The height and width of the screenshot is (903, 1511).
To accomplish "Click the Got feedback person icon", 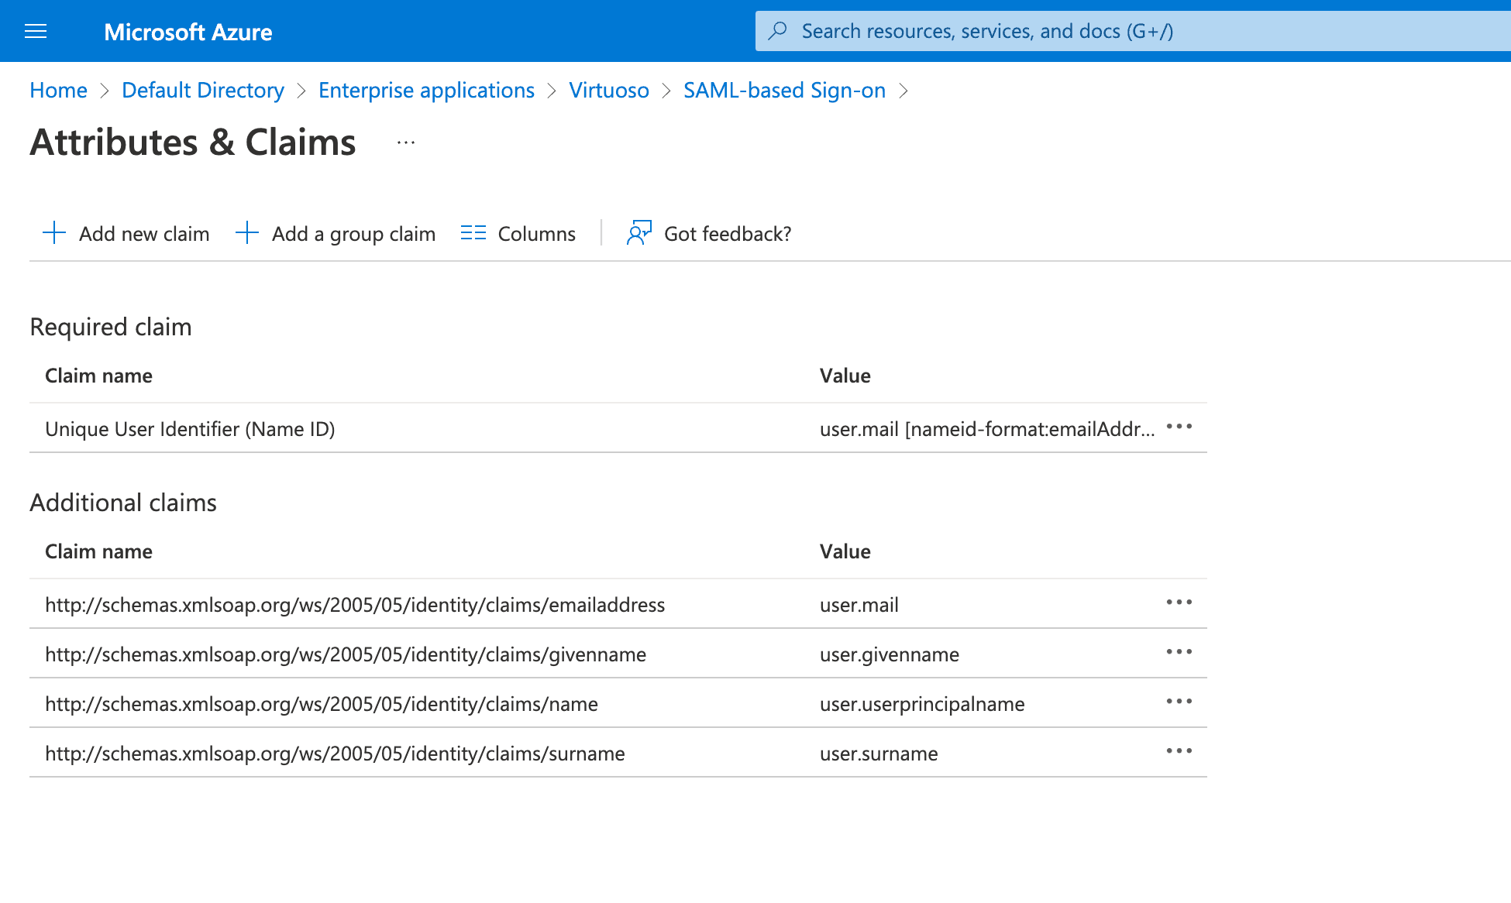I will 639,233.
